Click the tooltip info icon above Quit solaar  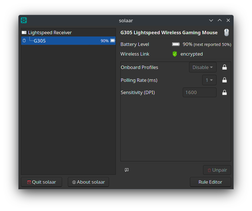click(127, 170)
